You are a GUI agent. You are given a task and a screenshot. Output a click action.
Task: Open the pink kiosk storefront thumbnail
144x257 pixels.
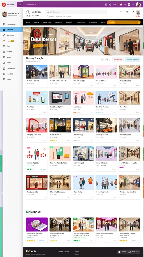pos(83,72)
